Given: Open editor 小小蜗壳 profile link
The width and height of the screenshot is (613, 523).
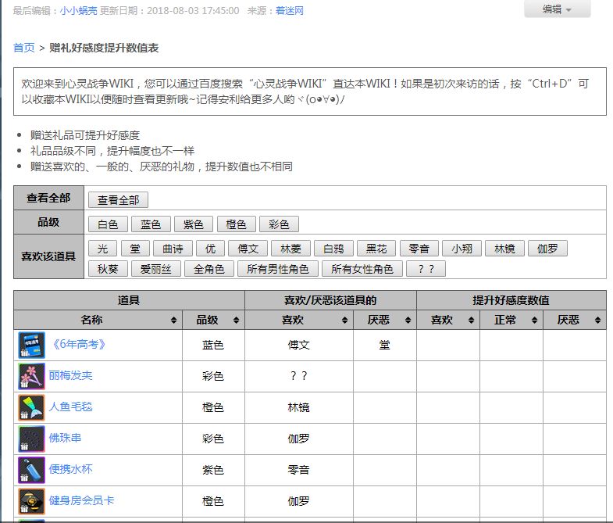Looking at the screenshot, I should click(79, 10).
